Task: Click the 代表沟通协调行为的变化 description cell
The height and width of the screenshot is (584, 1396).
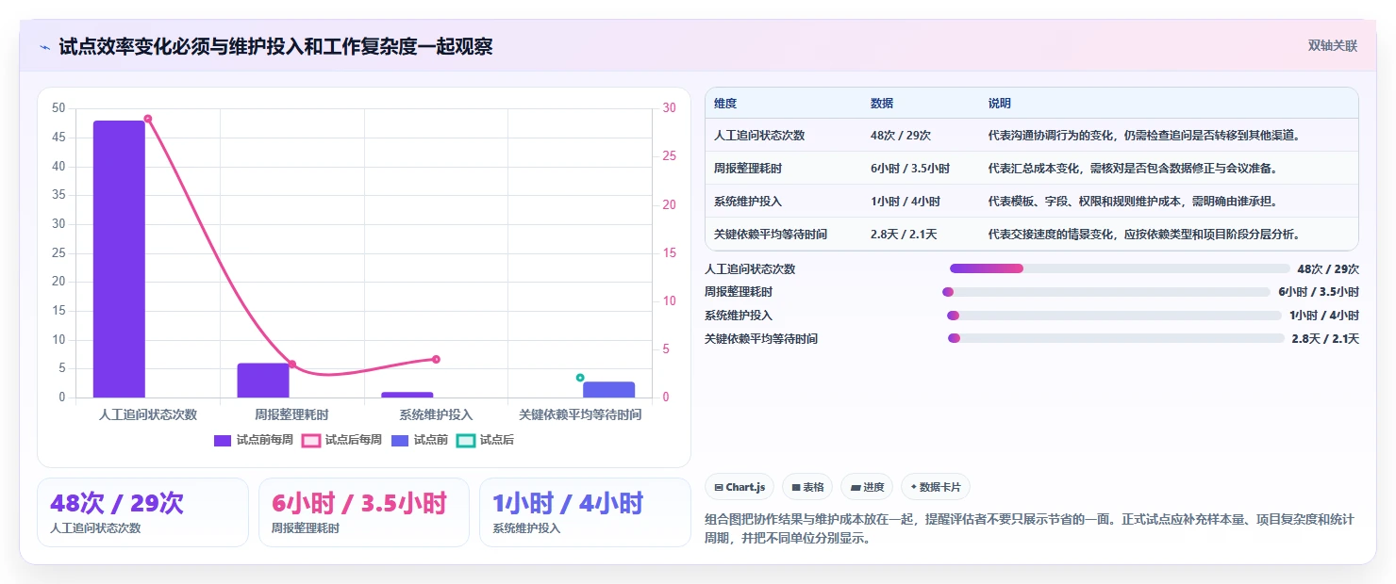Action: (1144, 135)
